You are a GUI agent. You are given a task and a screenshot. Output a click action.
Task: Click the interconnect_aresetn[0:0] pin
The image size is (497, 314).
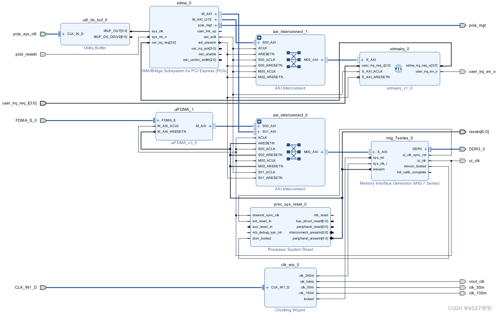[x=309, y=233]
